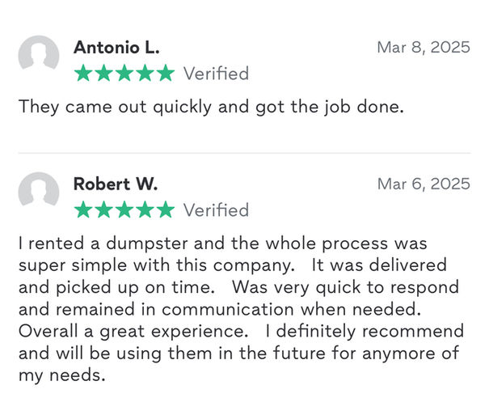Click the Verified label on Antonio L.'s review

click(x=216, y=74)
